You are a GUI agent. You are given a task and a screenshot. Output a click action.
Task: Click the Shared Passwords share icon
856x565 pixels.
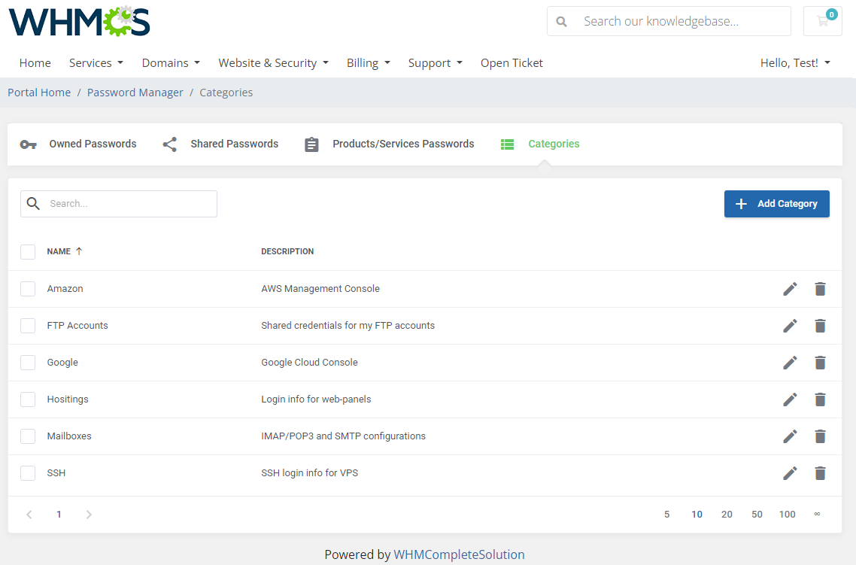click(170, 144)
